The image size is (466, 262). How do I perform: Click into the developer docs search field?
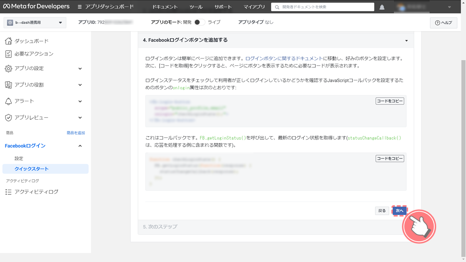click(x=323, y=7)
